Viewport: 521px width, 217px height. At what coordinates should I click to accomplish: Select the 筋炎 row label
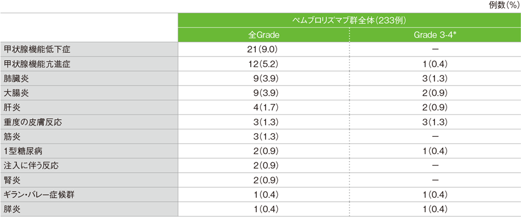tap(11, 137)
